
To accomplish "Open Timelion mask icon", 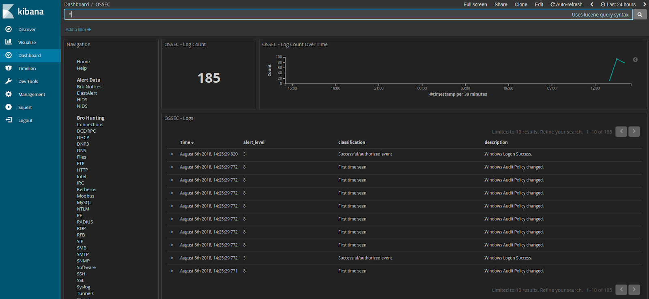I will [9, 68].
